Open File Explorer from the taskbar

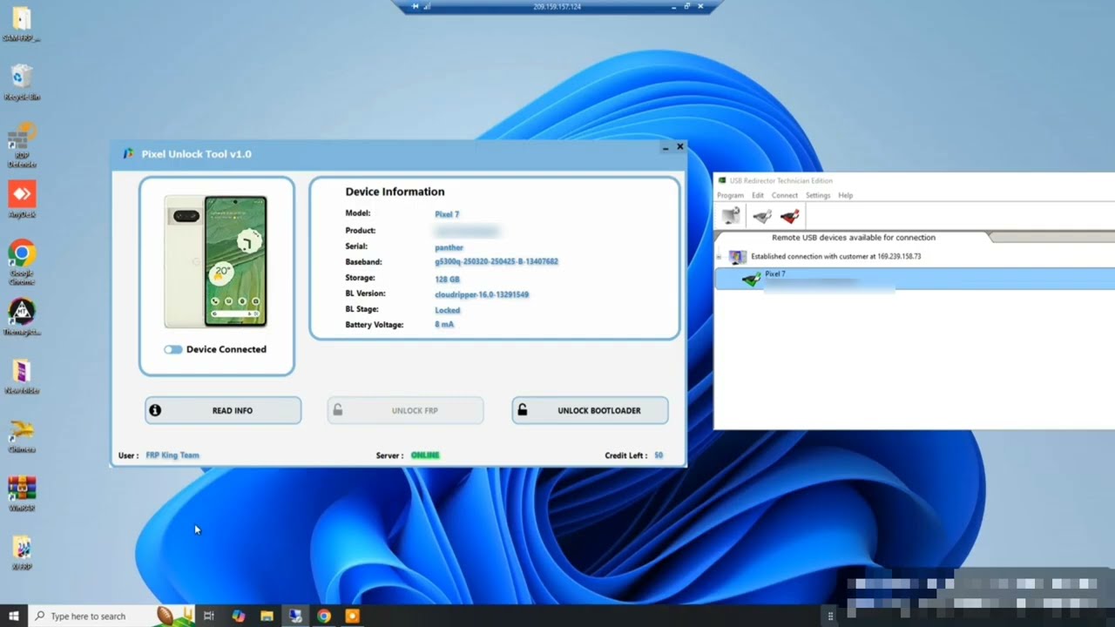tap(267, 616)
